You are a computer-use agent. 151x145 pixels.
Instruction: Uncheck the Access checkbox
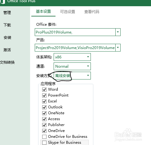(x=44, y=119)
